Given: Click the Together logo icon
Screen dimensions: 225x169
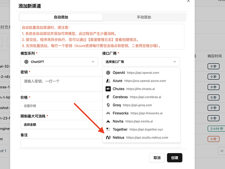Looking at the screenshot, I should [108, 129].
